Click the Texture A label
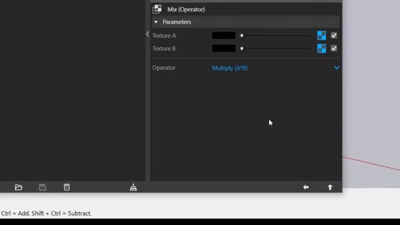This screenshot has height=225, width=400. click(164, 36)
